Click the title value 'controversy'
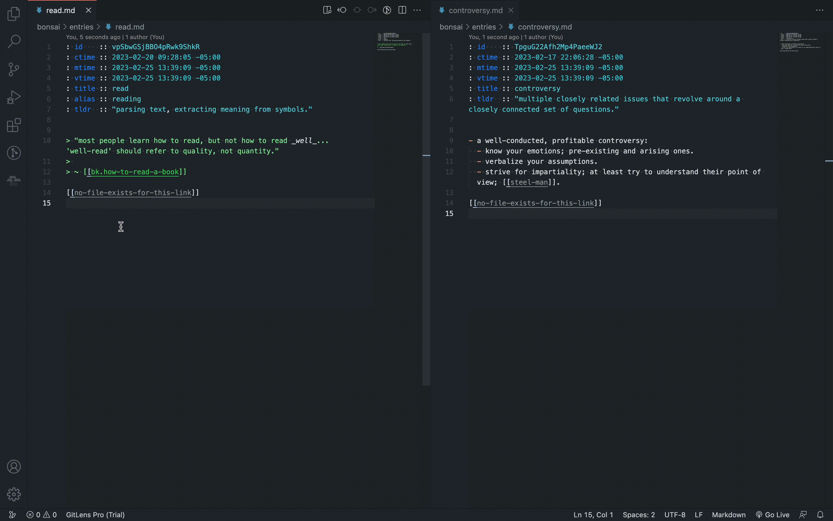Image resolution: width=833 pixels, height=521 pixels. [x=537, y=88]
